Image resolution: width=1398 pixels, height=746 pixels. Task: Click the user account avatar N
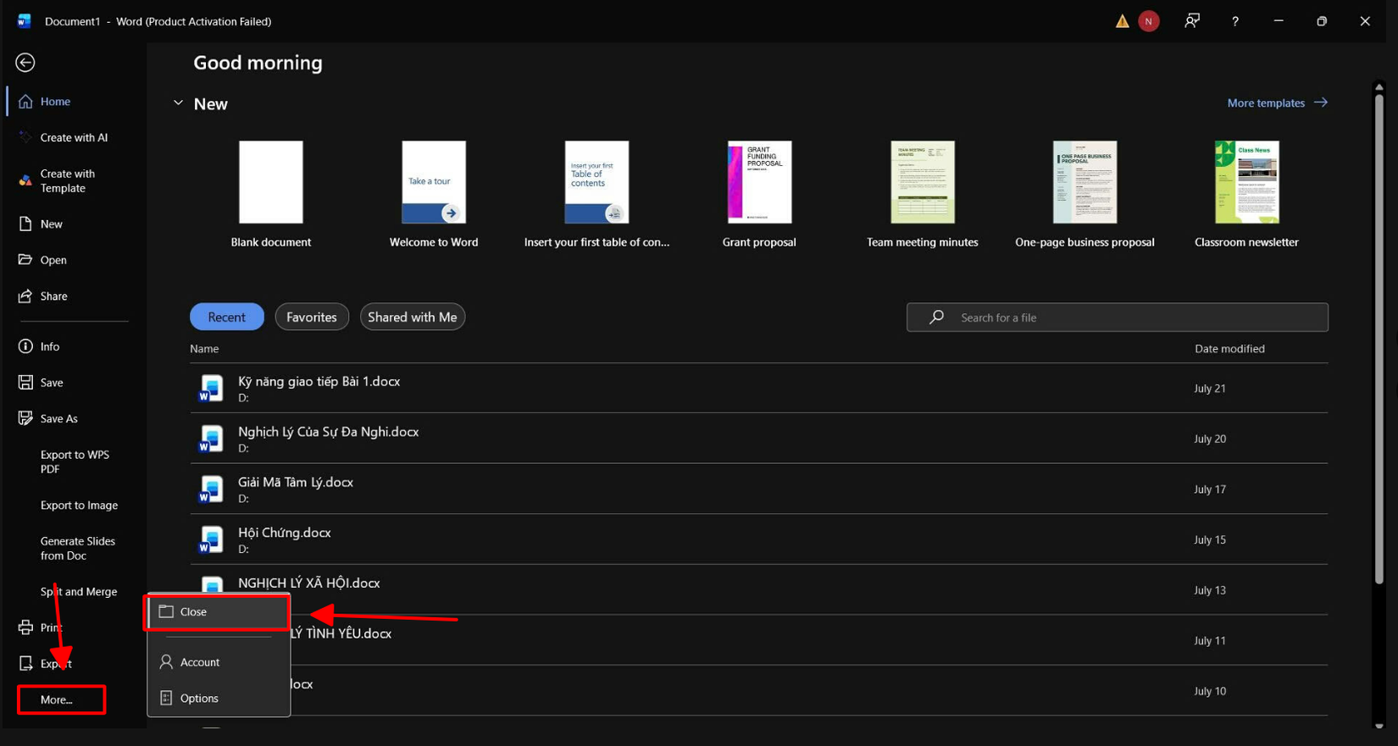pyautogui.click(x=1149, y=21)
